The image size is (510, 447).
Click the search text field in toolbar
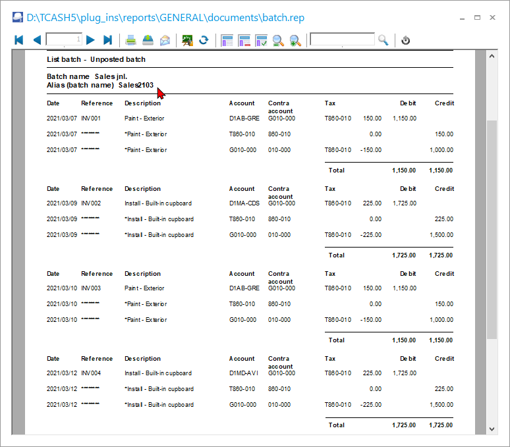(342, 40)
